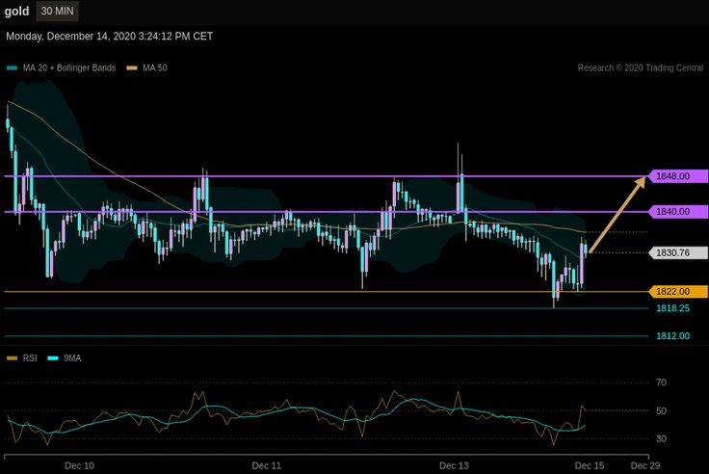Select the chart timestamp text
This screenshot has height=474, width=709.
pos(110,37)
